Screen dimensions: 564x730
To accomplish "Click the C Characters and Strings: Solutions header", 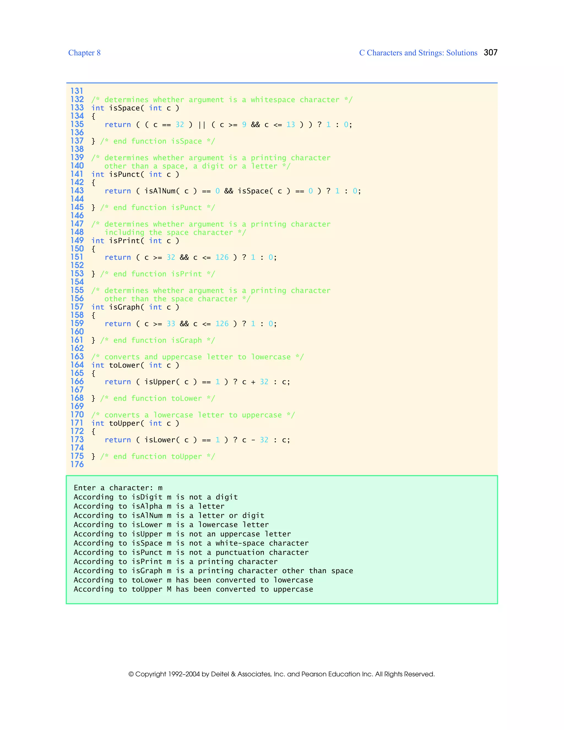I will [418, 53].
